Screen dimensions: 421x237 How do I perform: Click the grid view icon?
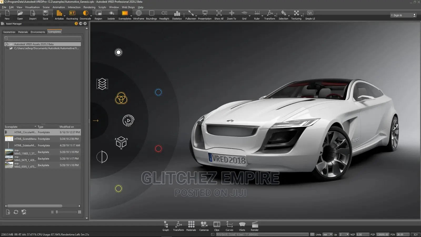point(79,212)
